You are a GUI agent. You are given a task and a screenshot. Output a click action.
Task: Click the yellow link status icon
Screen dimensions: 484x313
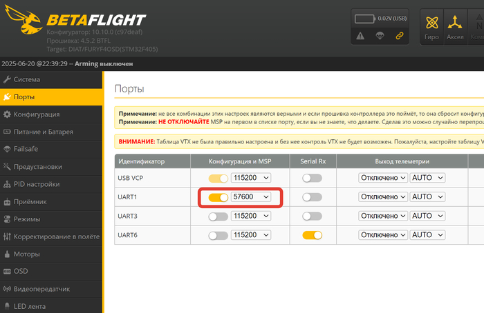399,36
